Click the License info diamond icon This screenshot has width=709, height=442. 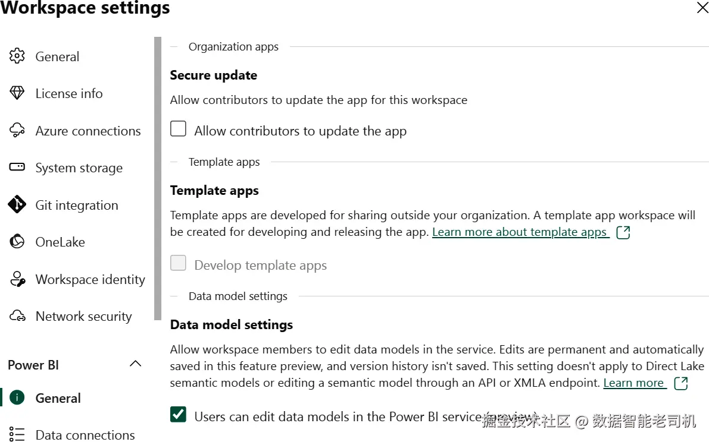click(x=17, y=93)
